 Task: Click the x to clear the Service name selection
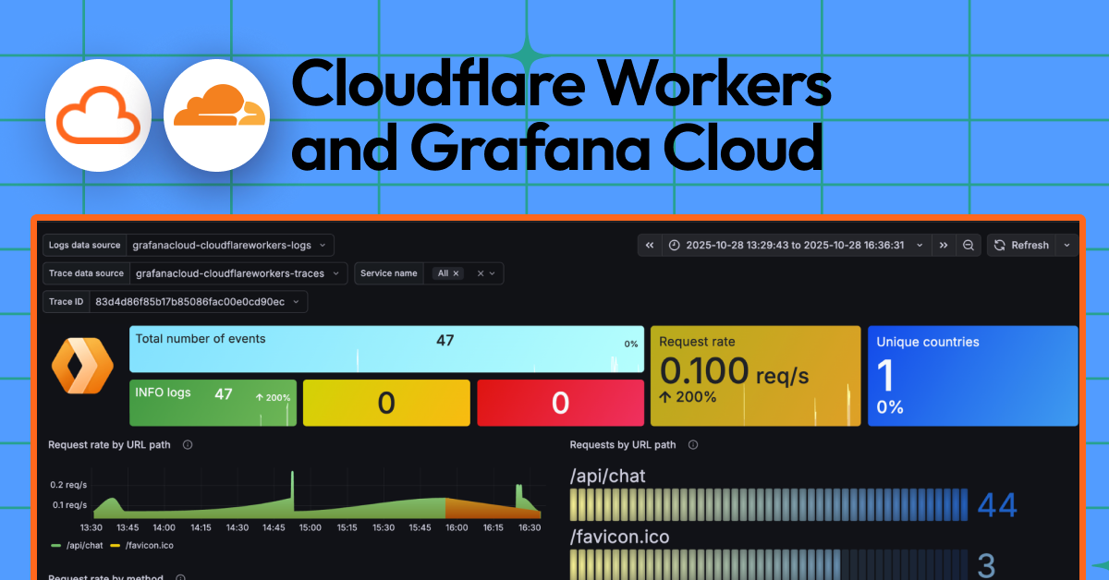479,273
